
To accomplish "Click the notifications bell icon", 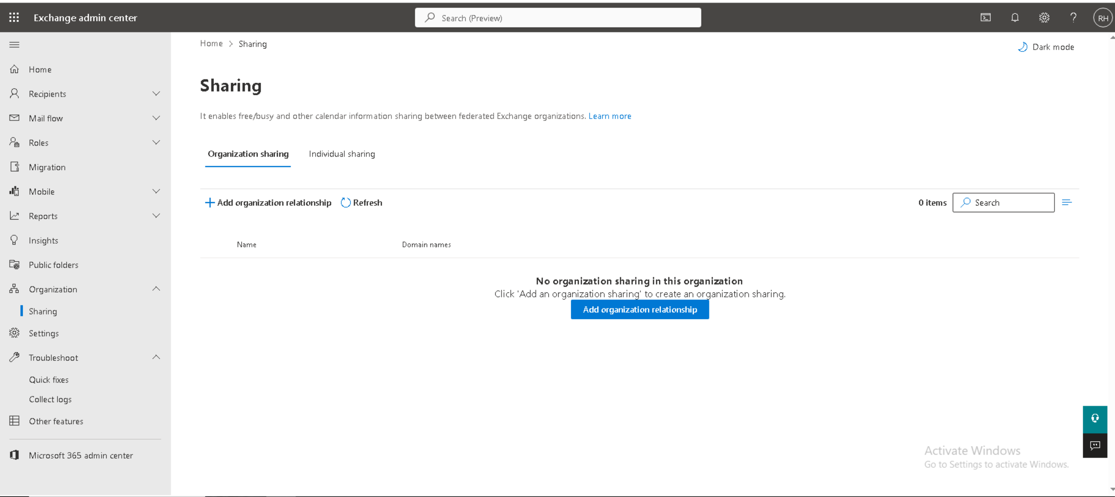I will coord(1015,18).
